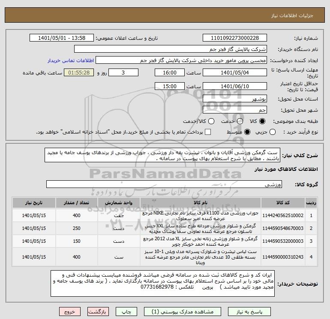The height and width of the screenshot is (319, 330).
Task: Click the validity time field 15:00
Action: coord(170,86)
